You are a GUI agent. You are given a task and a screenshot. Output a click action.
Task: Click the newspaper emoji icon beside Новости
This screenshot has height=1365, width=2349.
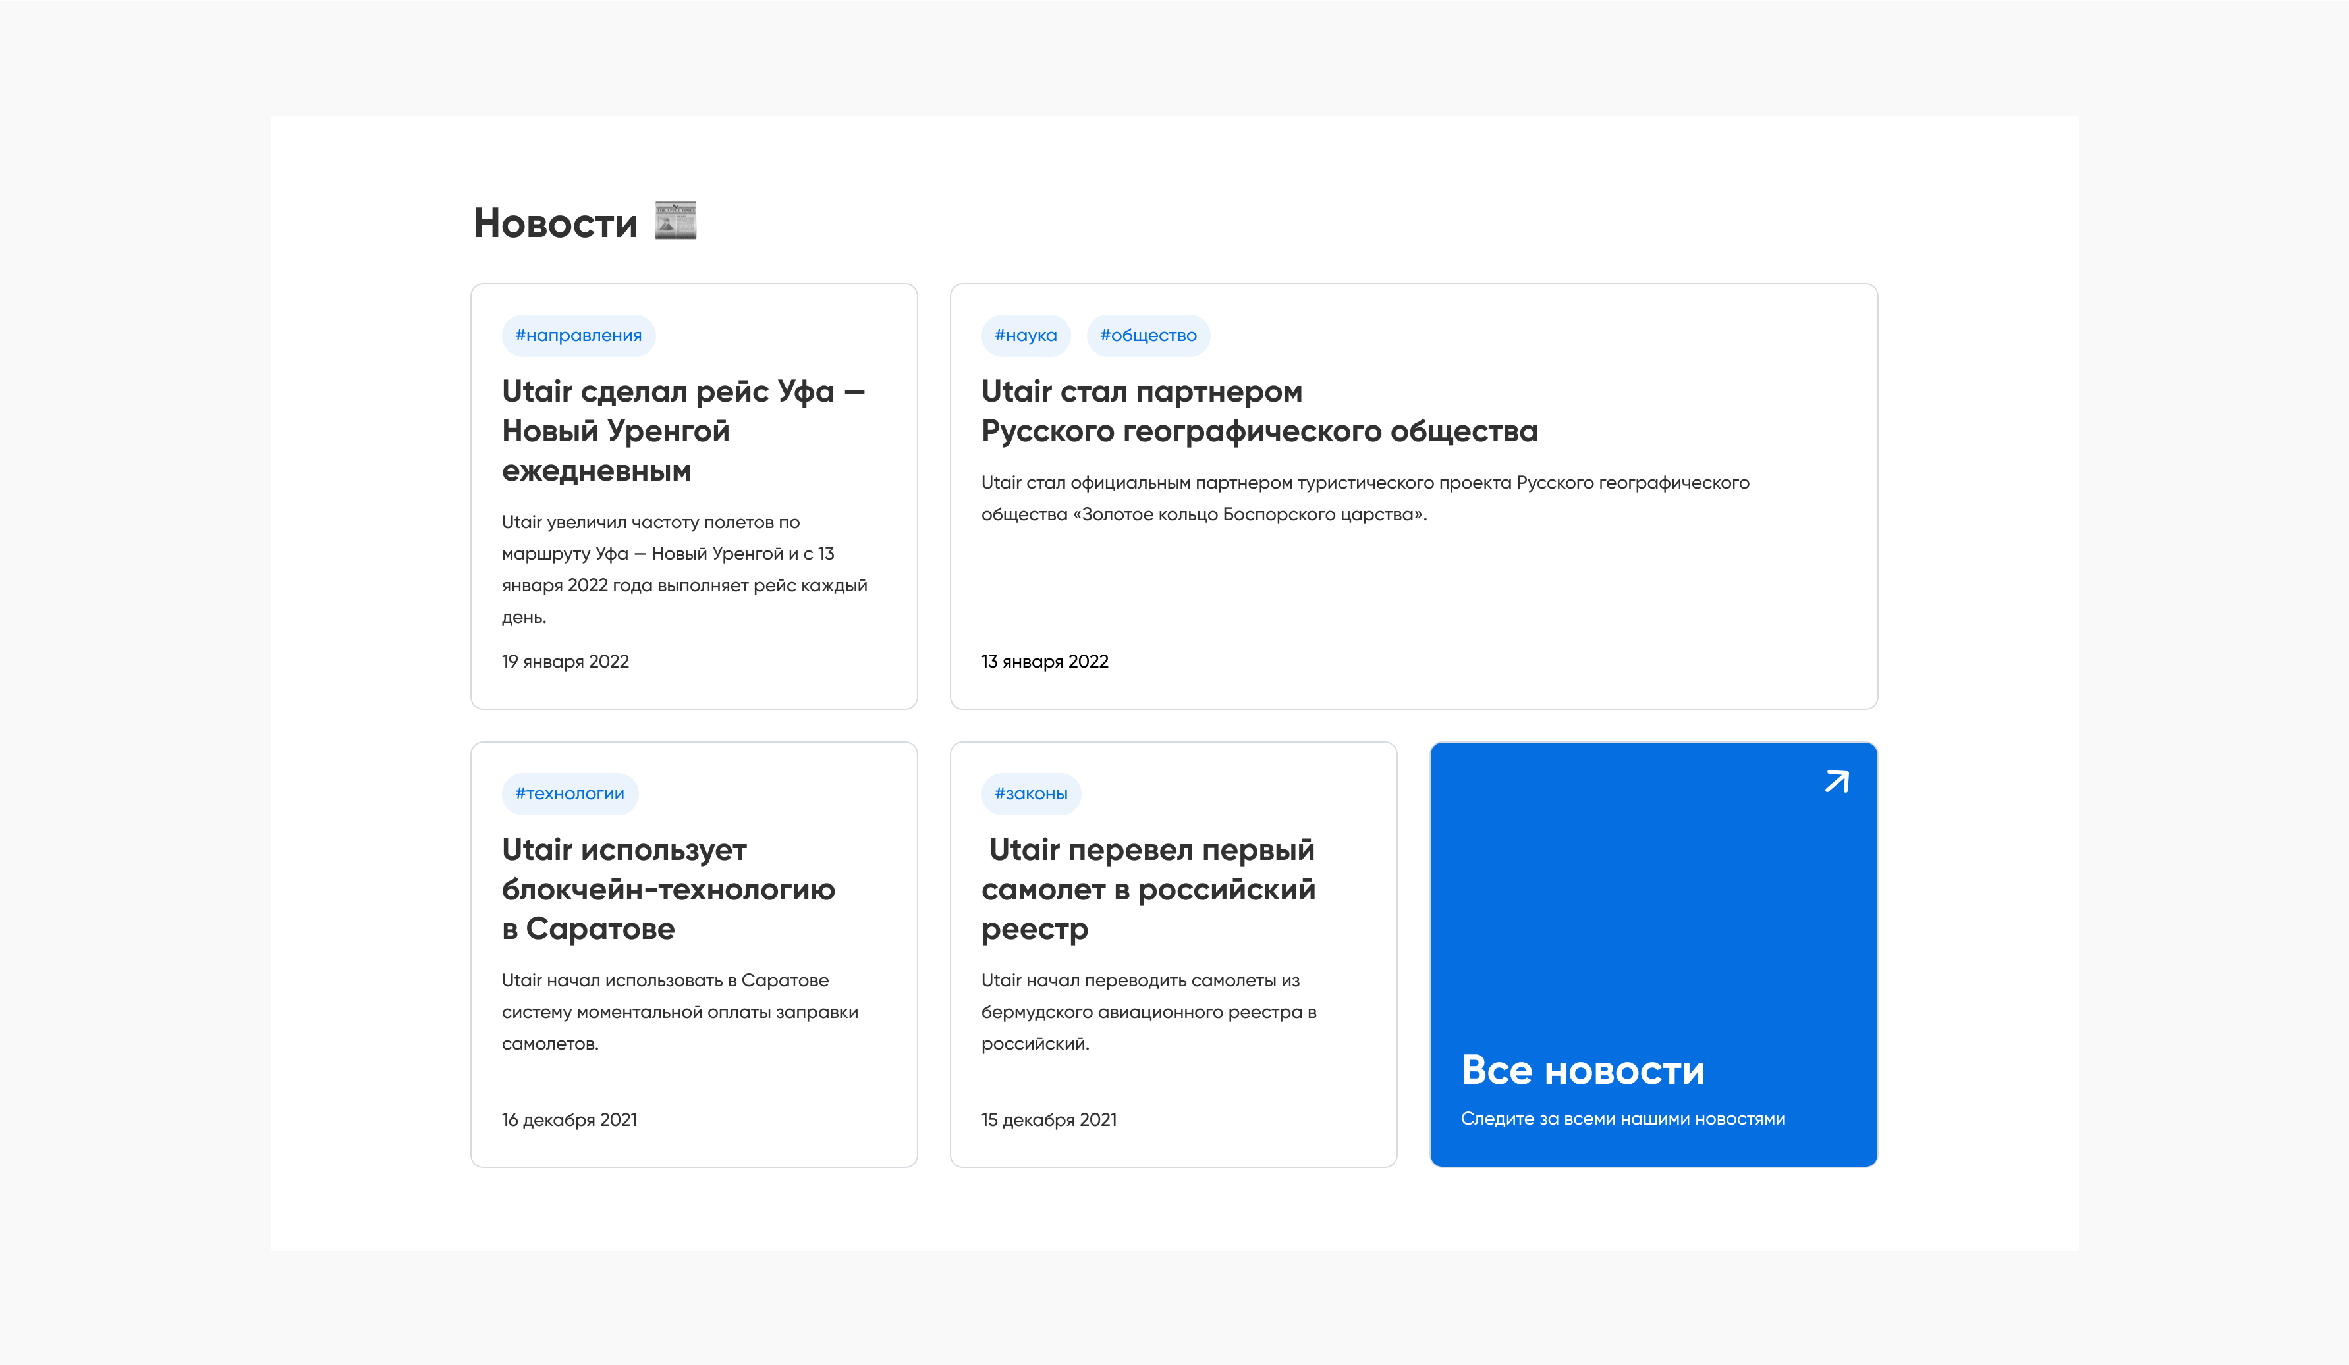[x=675, y=221]
